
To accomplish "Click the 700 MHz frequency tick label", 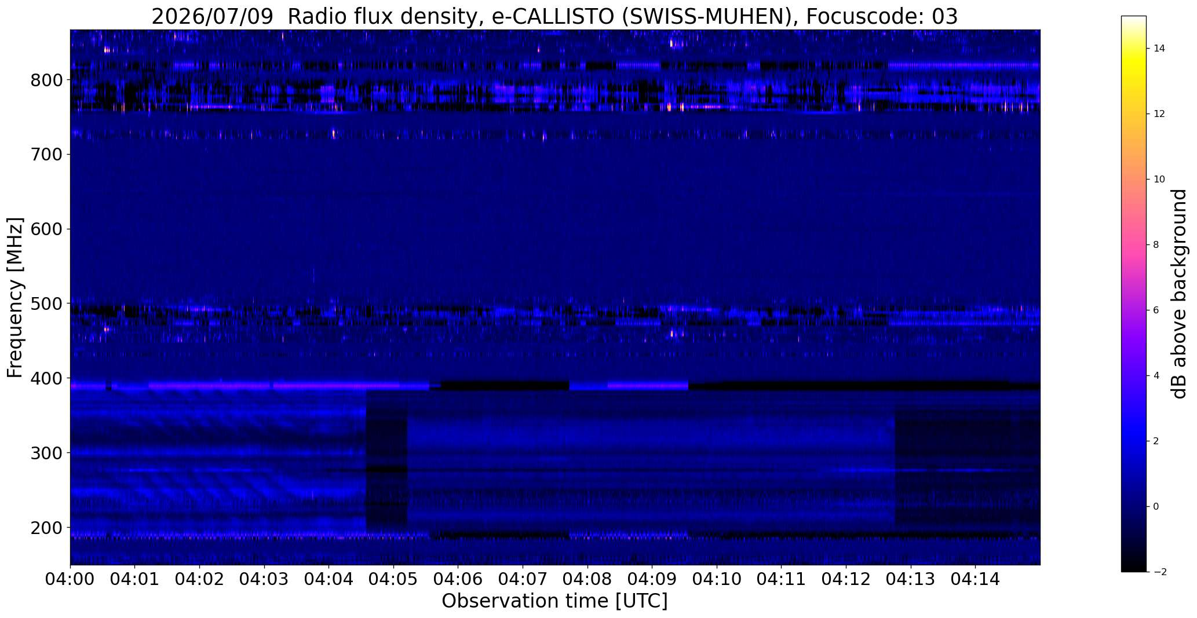I will click(46, 155).
